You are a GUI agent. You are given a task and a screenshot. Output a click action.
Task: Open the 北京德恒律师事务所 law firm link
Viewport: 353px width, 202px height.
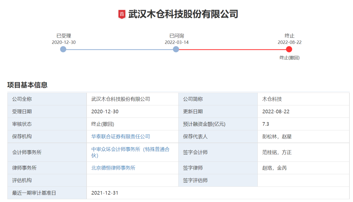coord(113,168)
